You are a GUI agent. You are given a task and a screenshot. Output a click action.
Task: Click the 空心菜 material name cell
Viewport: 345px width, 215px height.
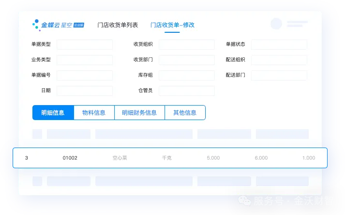[x=120, y=158]
